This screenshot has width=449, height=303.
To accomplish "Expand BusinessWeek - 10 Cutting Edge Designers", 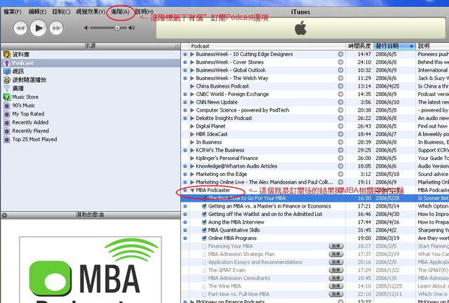I will (192, 54).
